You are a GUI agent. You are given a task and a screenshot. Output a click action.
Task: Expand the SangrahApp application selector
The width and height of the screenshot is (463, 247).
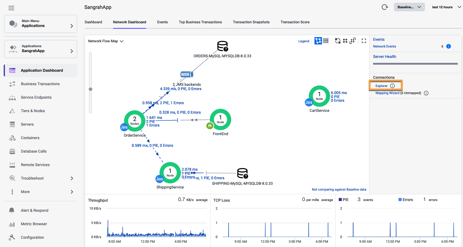pos(41,49)
